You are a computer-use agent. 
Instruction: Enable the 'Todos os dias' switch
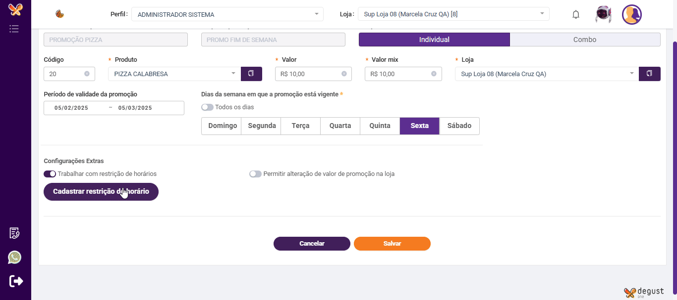[x=207, y=107]
